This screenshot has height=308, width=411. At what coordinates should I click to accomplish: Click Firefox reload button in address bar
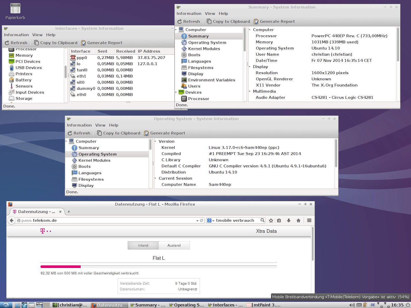(x=202, y=220)
